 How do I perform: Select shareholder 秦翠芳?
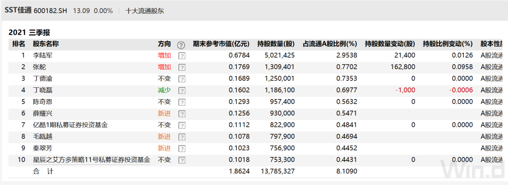click(x=43, y=148)
